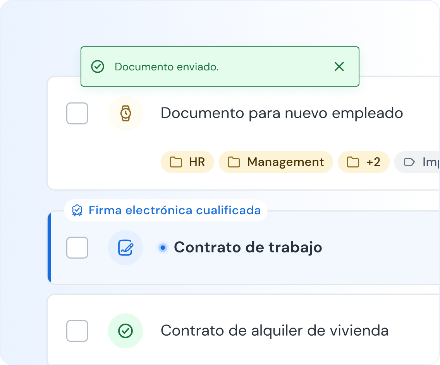The width and height of the screenshot is (440, 365).
Task: Click the HR folder tag
Action: pos(187,162)
